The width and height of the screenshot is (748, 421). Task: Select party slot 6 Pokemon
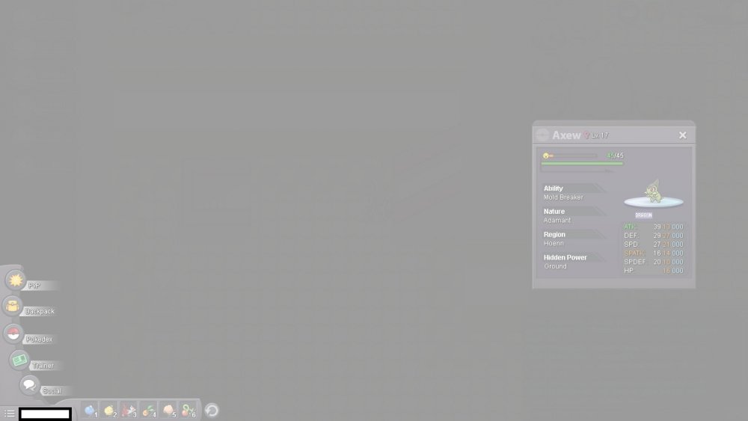coord(188,410)
